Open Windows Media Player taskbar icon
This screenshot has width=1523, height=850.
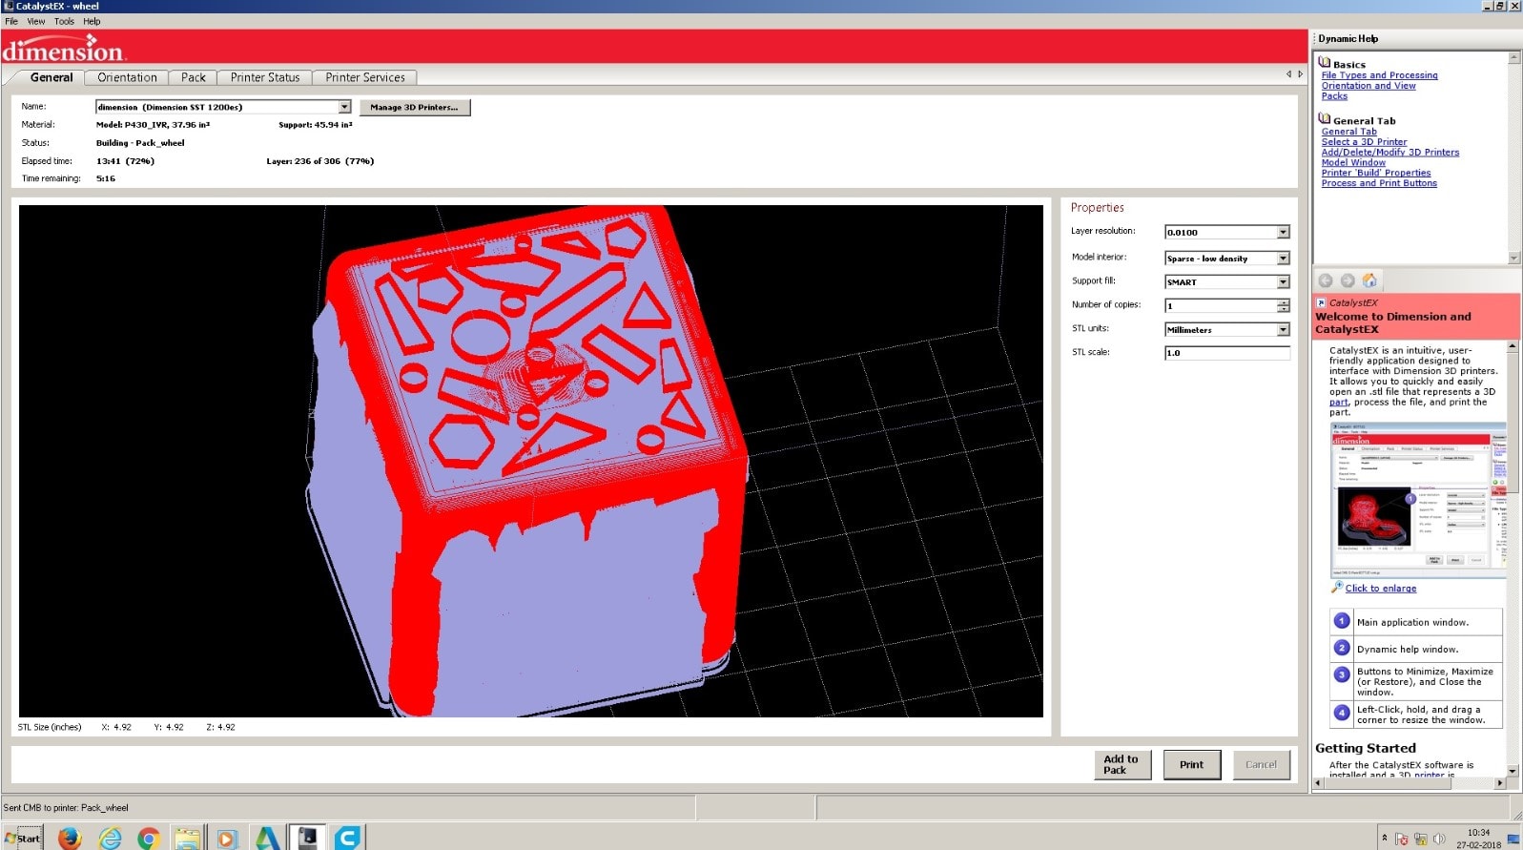[226, 839]
